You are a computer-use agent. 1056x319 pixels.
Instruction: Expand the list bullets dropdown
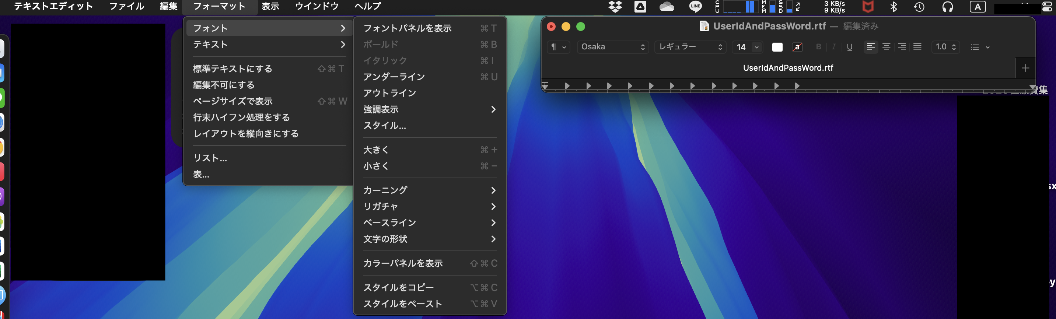pyautogui.click(x=979, y=47)
